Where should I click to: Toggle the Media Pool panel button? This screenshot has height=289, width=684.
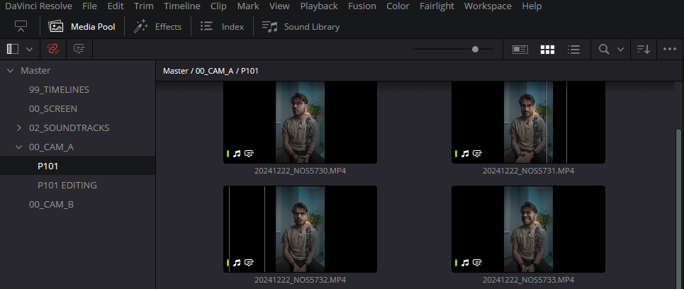coord(82,27)
